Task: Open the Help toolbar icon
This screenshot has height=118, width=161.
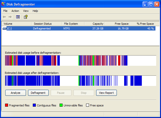Action: point(26,17)
